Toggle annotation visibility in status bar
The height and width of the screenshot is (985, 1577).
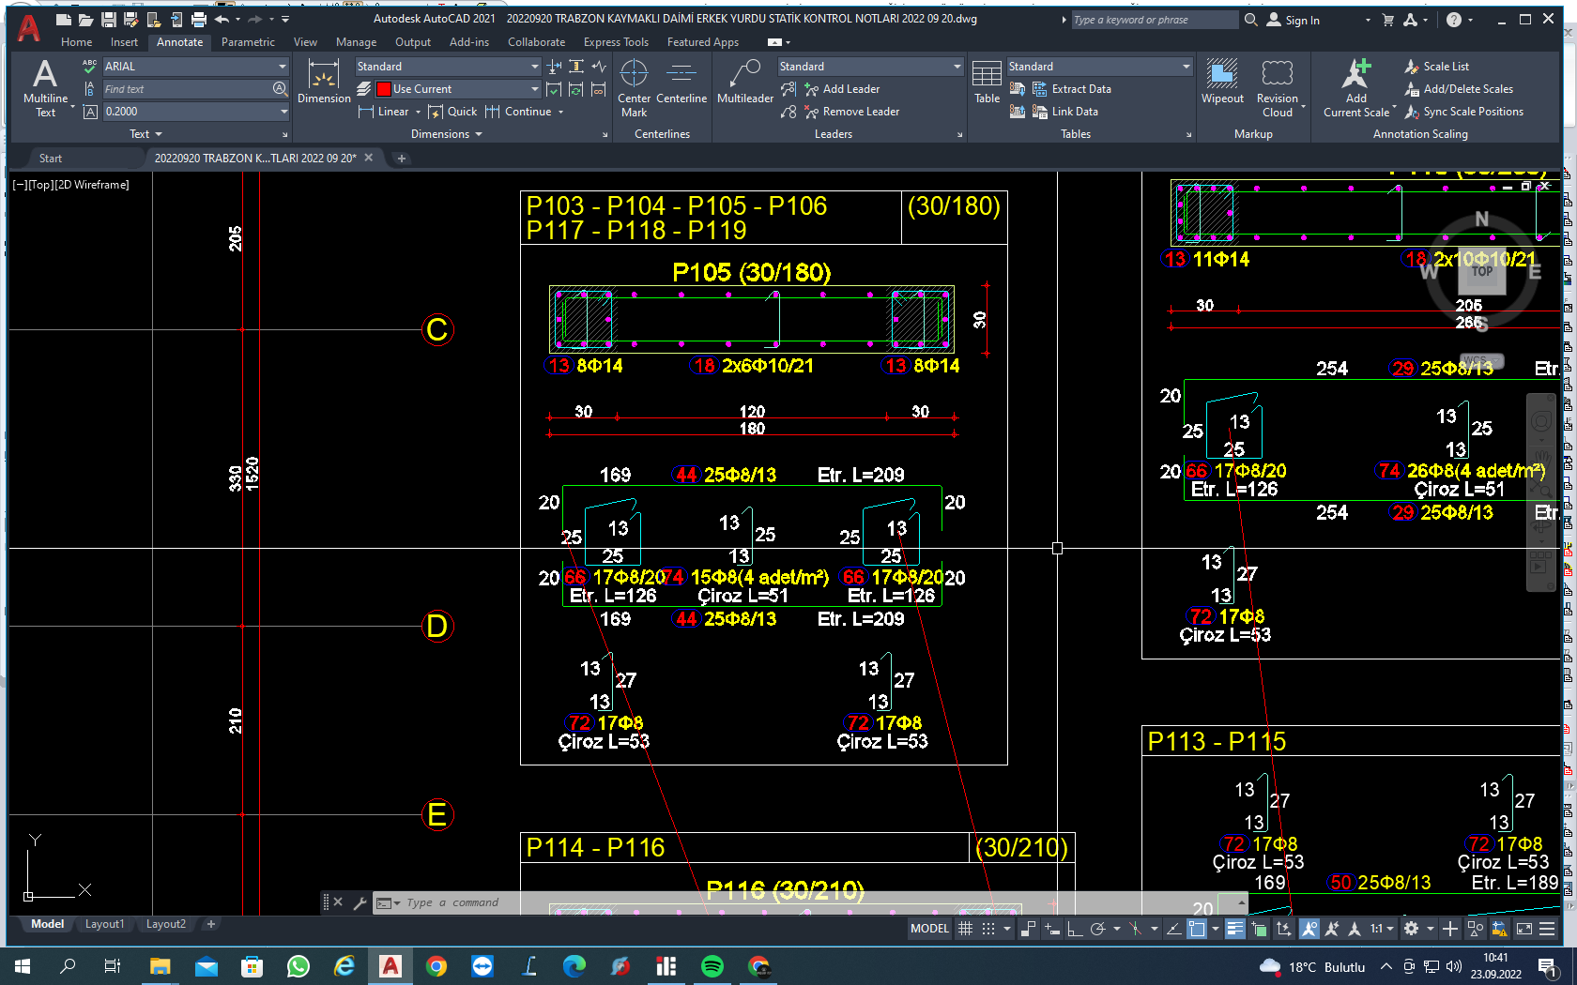coord(1309,929)
